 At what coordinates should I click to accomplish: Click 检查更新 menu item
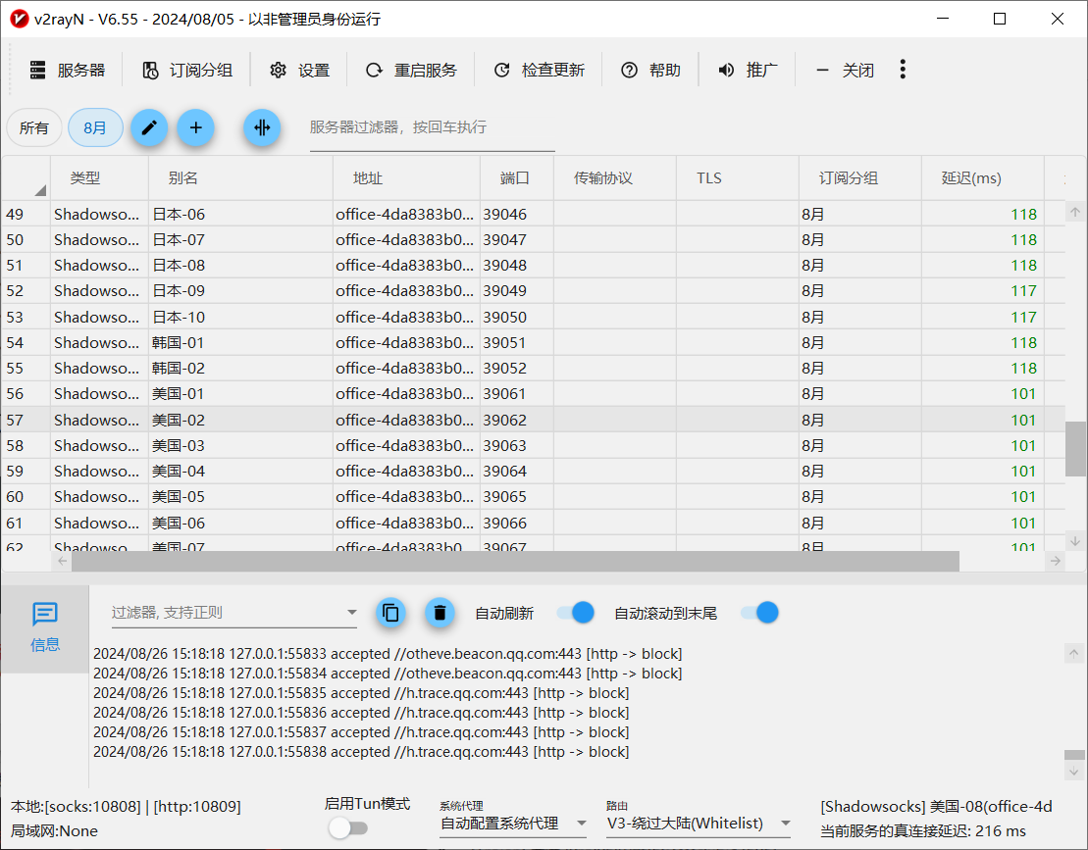pos(539,70)
